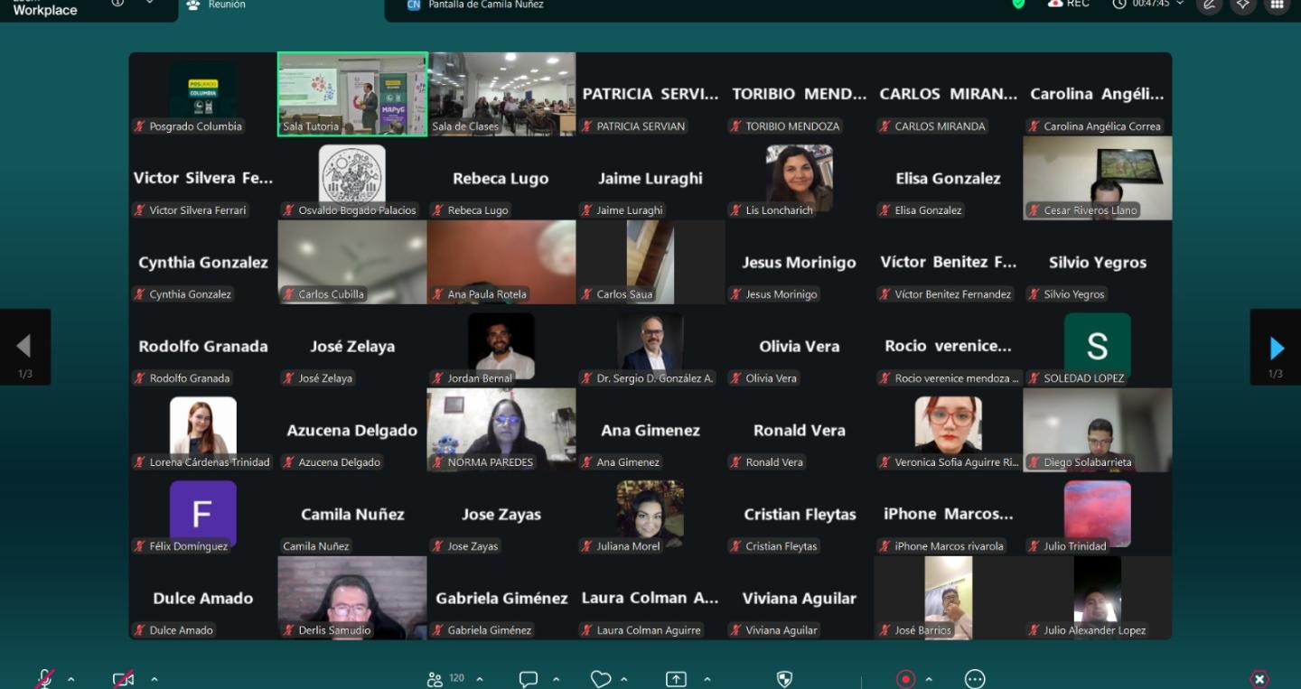The width and height of the screenshot is (1301, 689).
Task: Click Osvaldo Bogado Palacios avatar
Action: click(352, 177)
